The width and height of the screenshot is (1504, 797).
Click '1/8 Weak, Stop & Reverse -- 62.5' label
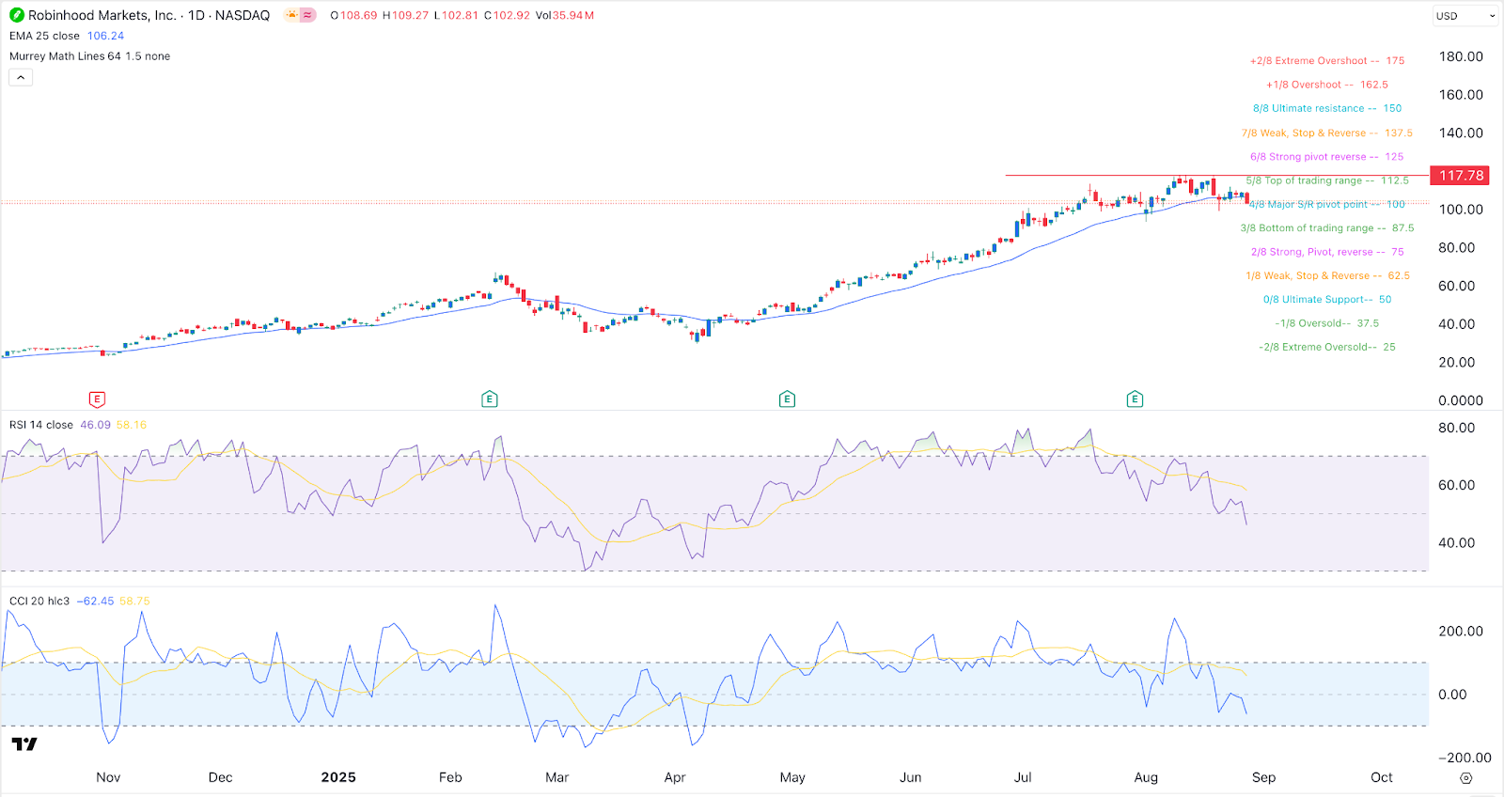pyautogui.click(x=1327, y=275)
